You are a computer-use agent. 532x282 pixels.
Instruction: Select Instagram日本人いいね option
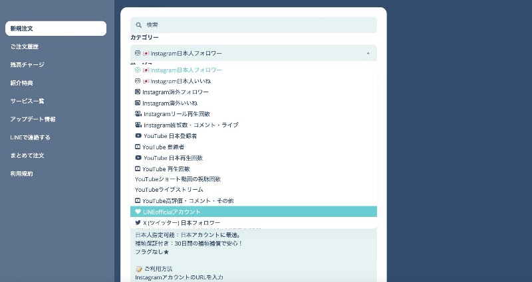tap(253, 81)
